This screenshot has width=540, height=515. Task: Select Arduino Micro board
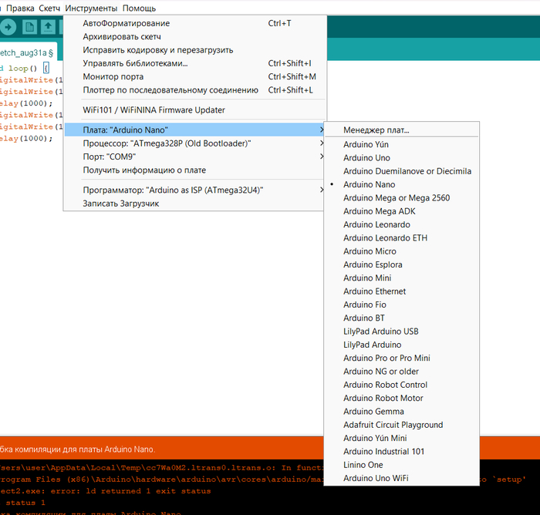[402, 251]
